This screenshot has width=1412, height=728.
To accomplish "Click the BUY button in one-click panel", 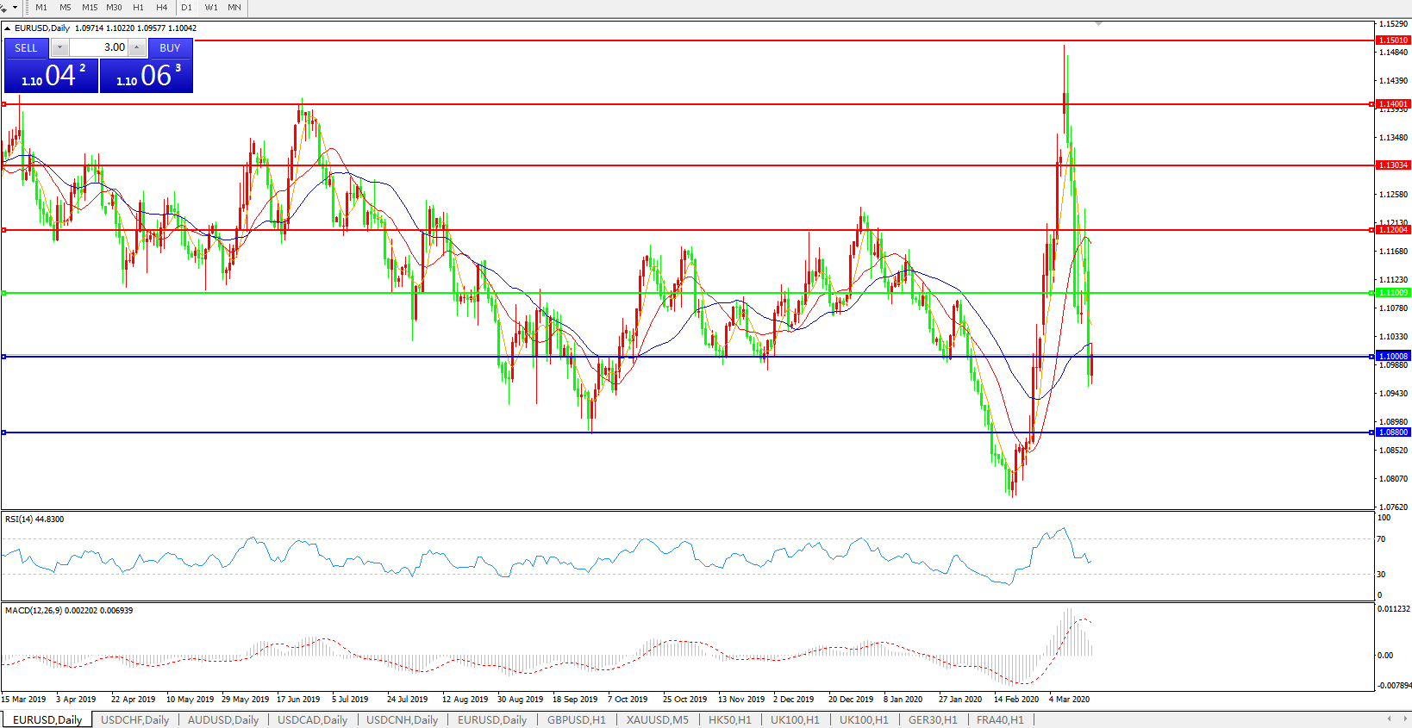I will (170, 48).
